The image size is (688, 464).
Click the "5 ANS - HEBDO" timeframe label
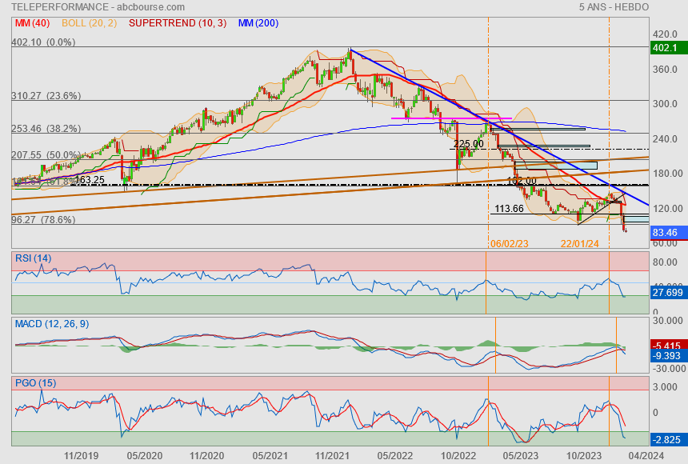[614, 7]
